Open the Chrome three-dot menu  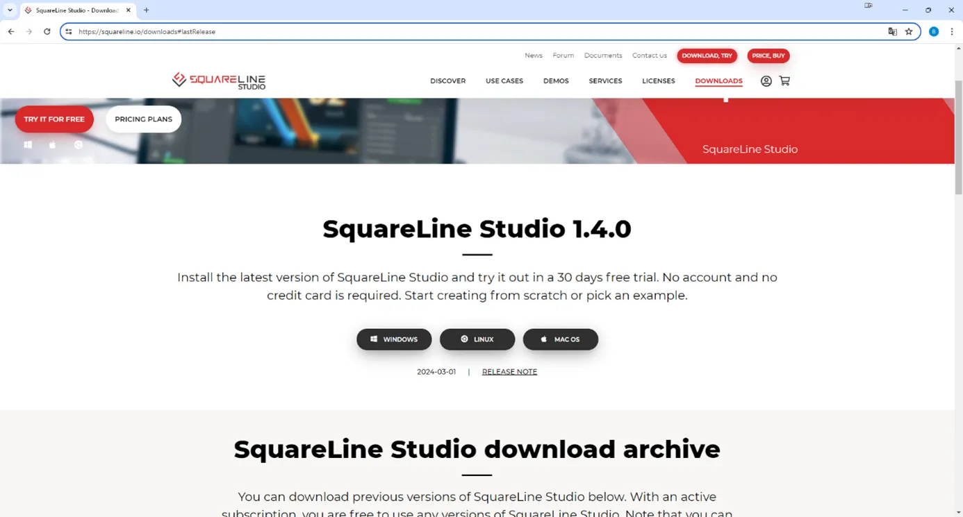pos(952,31)
